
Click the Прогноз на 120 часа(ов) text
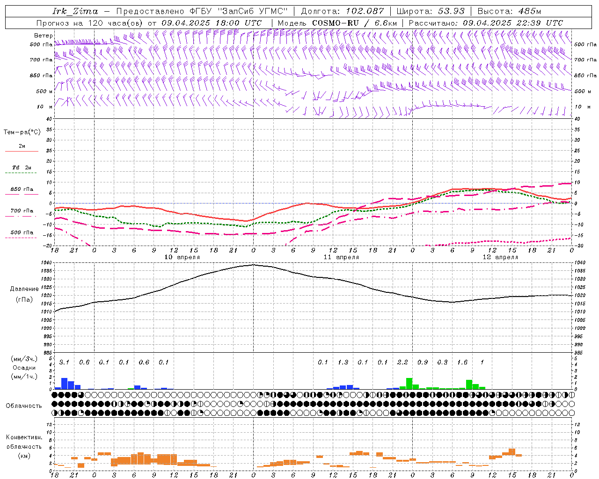90,23
